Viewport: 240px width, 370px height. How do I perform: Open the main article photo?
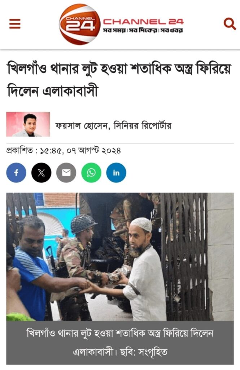tap(120, 257)
